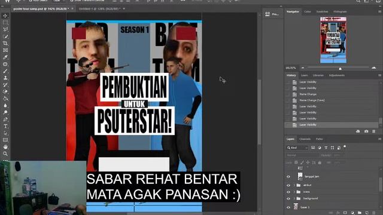Select the Clone Stamp tool
The height and width of the screenshot is (215, 383).
click(5, 78)
